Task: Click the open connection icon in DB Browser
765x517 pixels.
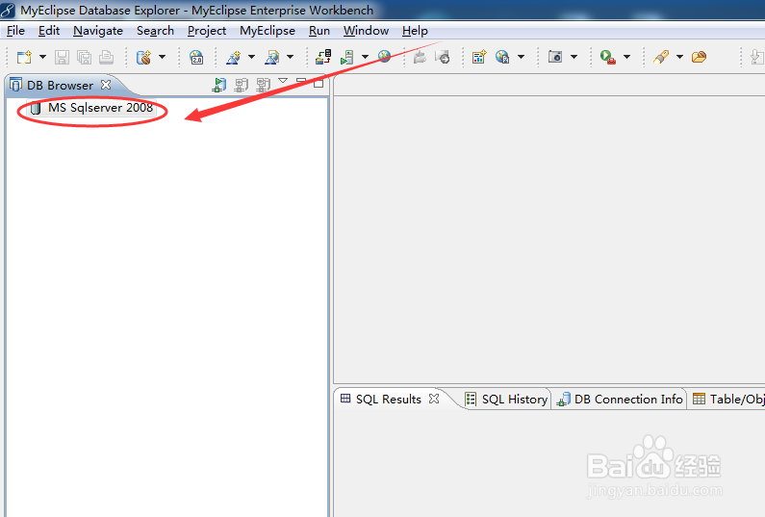Action: (219, 85)
